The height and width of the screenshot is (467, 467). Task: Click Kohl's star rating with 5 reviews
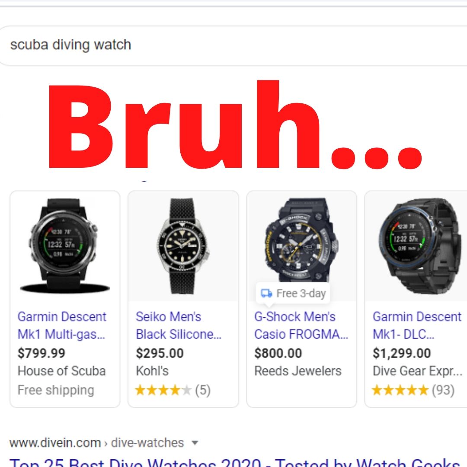(173, 390)
